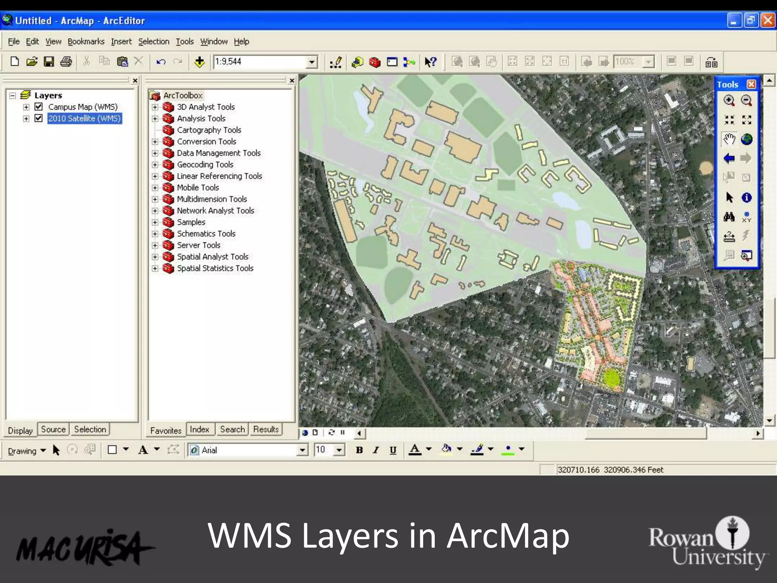Screen dimensions: 777x583
Task: Toggle the 2010 Satellite (WMS) layer checkbox
Action: 38,118
